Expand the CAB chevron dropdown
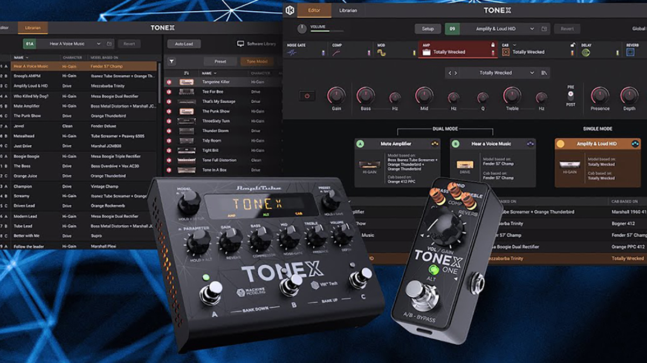This screenshot has width=647, height=363. (x=514, y=45)
